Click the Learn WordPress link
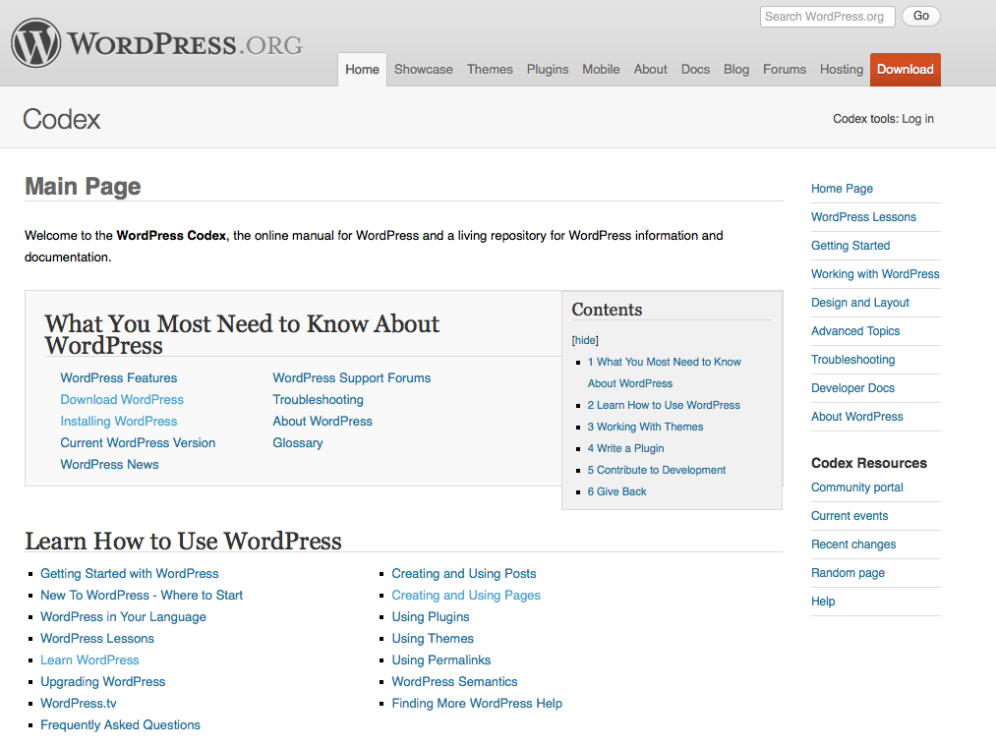This screenshot has height=745, width=996. click(x=89, y=659)
